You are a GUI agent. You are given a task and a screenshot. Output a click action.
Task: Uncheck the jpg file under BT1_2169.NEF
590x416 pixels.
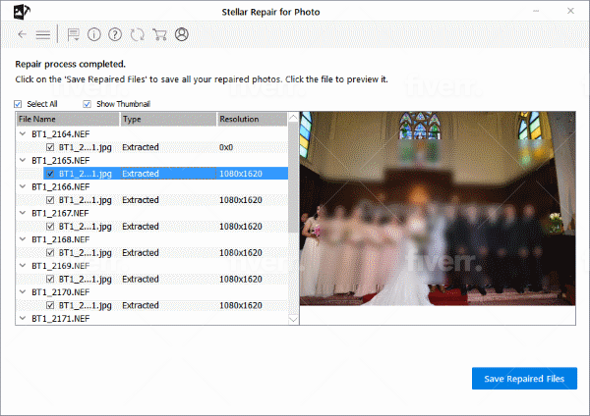[50, 279]
